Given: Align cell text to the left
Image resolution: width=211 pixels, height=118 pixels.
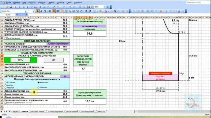Looking at the screenshot, I should click(50, 11).
